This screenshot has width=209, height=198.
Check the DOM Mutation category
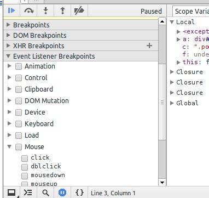tap(19, 101)
